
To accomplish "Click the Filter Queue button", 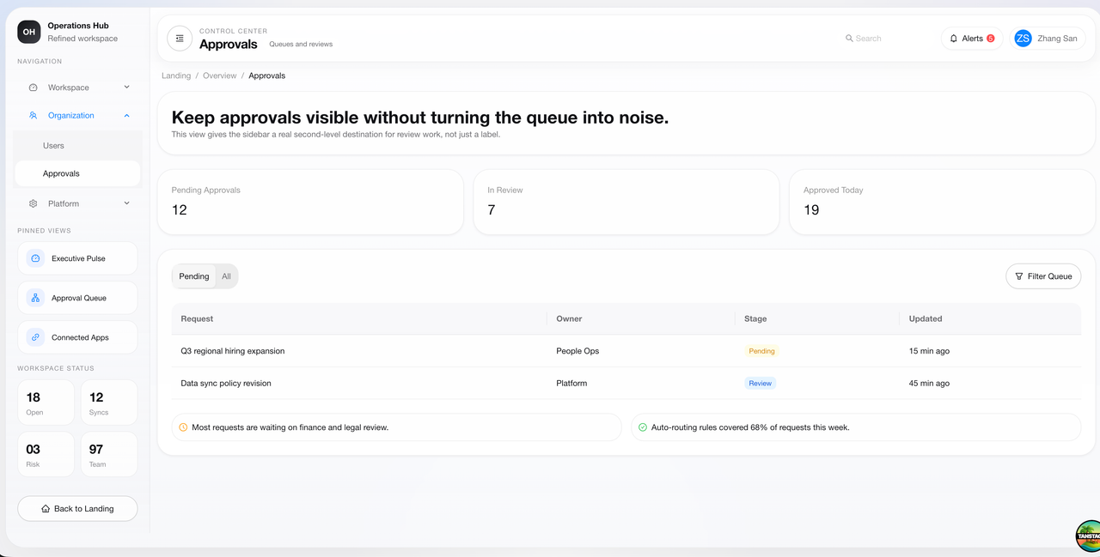I will tap(1043, 276).
